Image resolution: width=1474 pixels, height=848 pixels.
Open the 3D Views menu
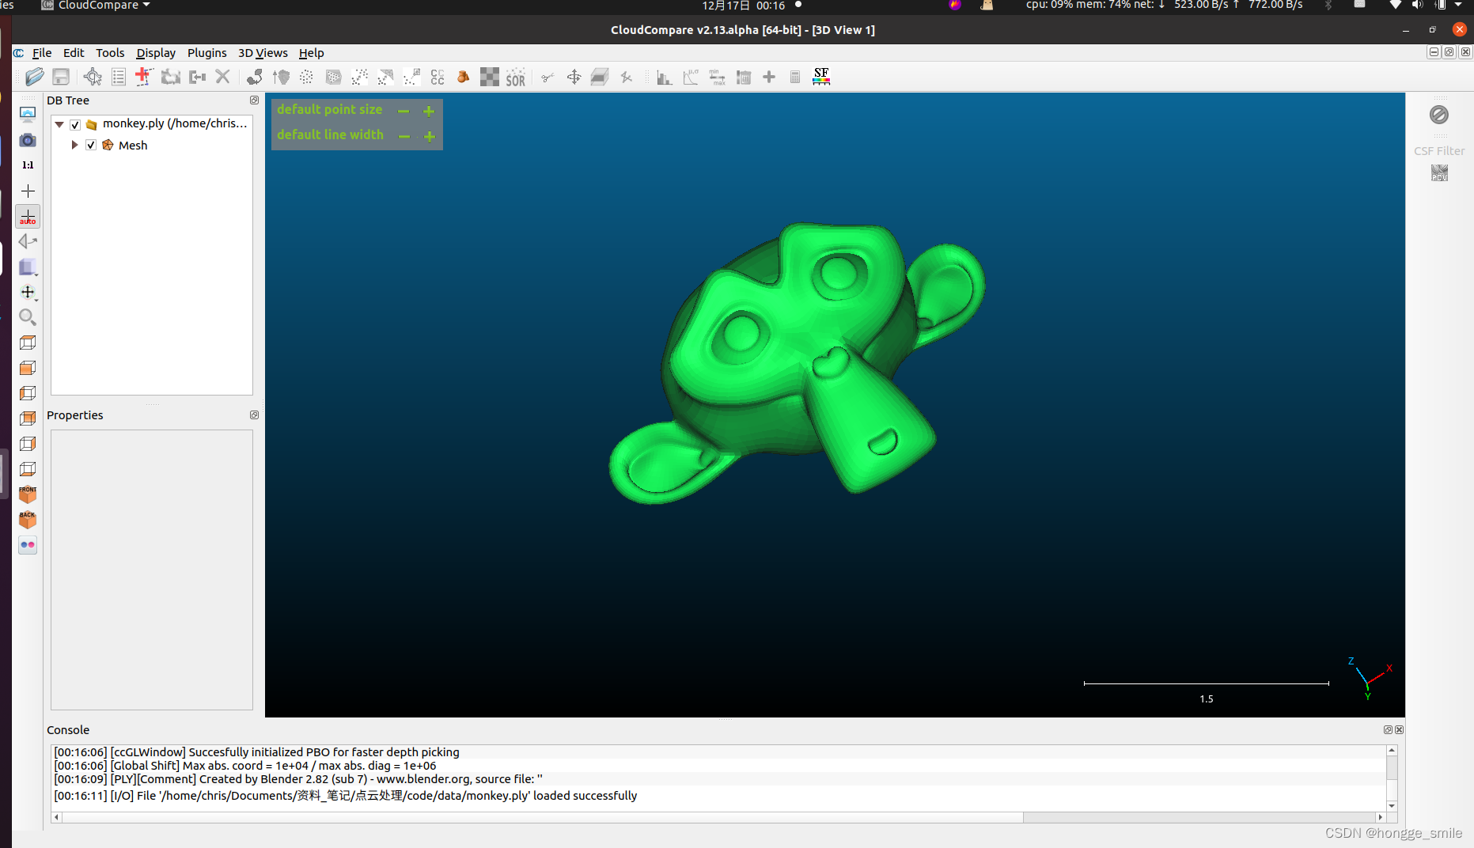[263, 53]
